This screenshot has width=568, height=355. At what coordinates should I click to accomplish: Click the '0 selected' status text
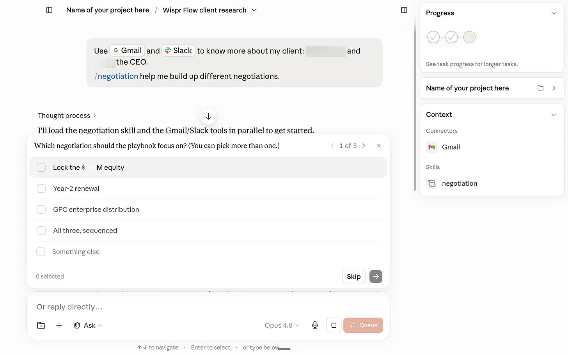(50, 277)
